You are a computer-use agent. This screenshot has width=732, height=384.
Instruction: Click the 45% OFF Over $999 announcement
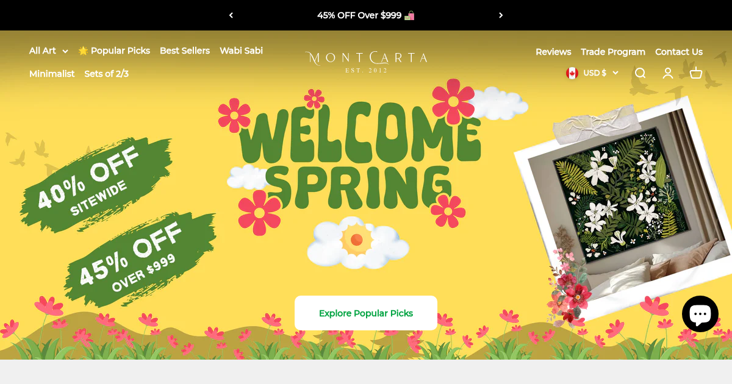(366, 15)
